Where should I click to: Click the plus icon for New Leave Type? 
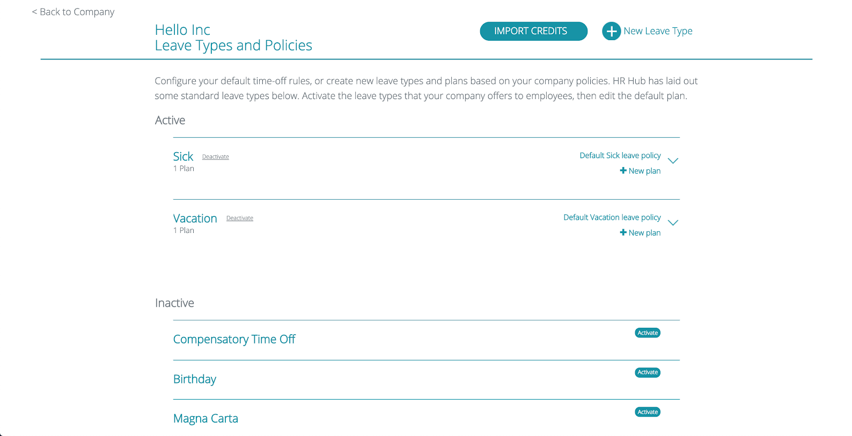tap(611, 31)
